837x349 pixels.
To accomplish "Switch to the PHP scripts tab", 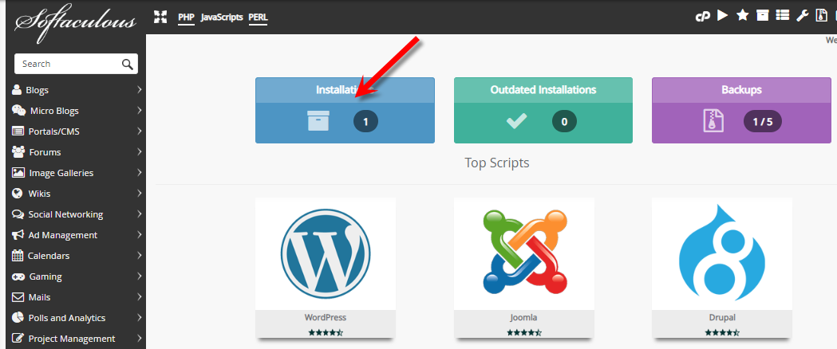I will coord(186,17).
